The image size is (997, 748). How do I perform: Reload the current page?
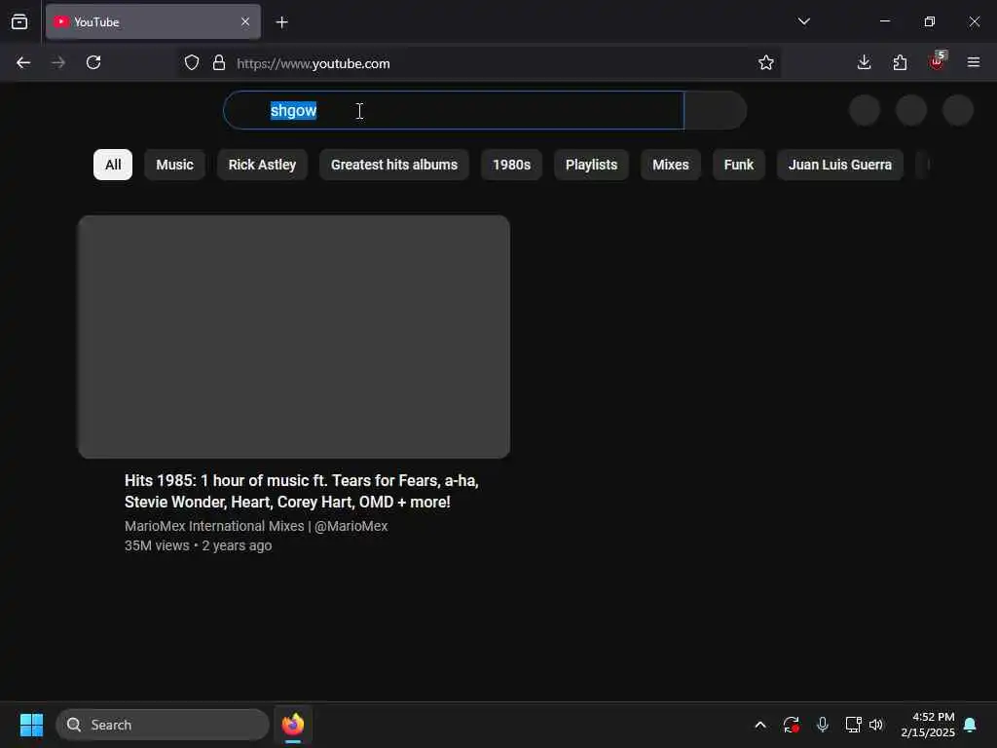pos(93,62)
